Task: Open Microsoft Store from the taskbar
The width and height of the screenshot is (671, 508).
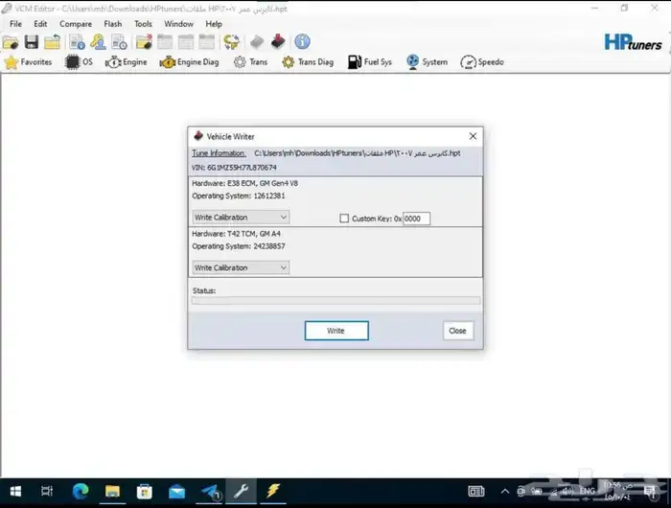Action: tap(145, 492)
